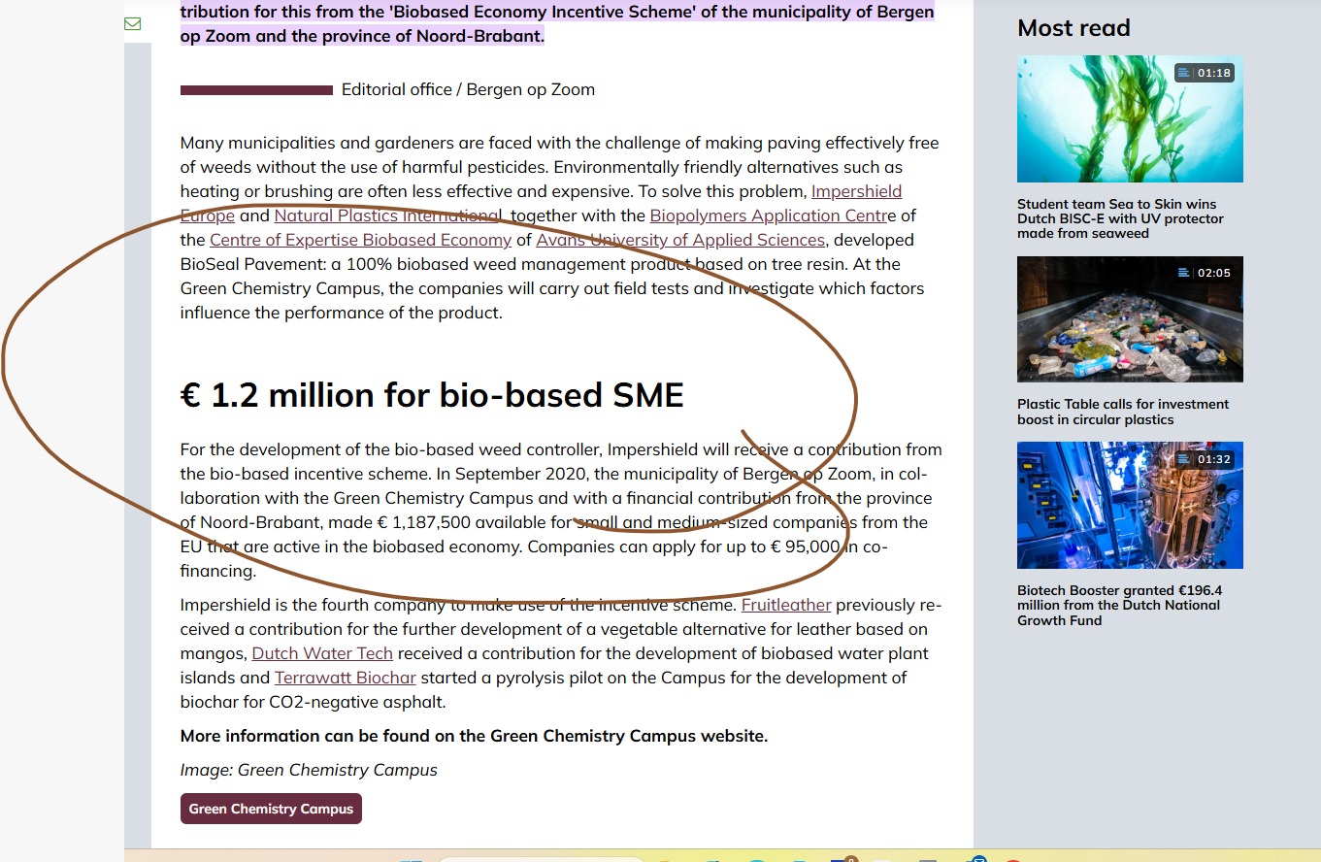Open the blue biotech lab thumbnail
The height and width of the screenshot is (862, 1321).
1130,505
